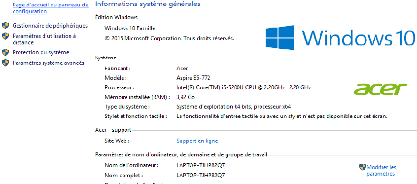Follow the Support en ligne link

click(197, 141)
